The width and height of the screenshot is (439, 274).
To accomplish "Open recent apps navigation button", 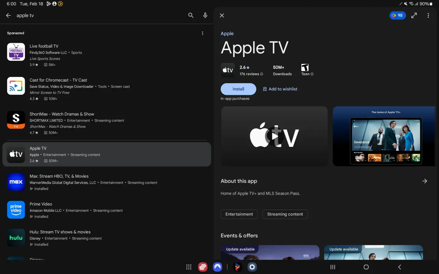I will pos(333,267).
